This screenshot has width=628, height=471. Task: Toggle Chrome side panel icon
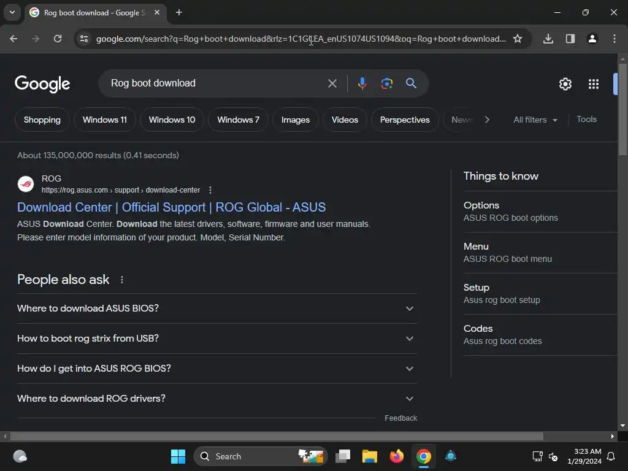tap(570, 39)
